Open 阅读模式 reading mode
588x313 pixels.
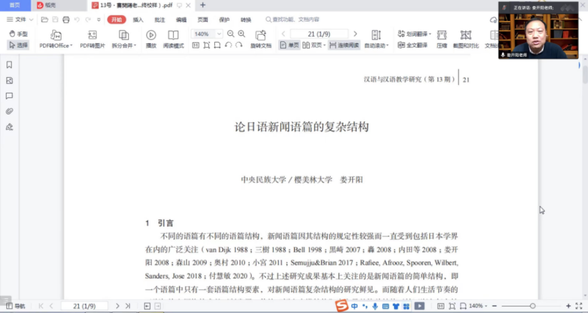click(173, 35)
